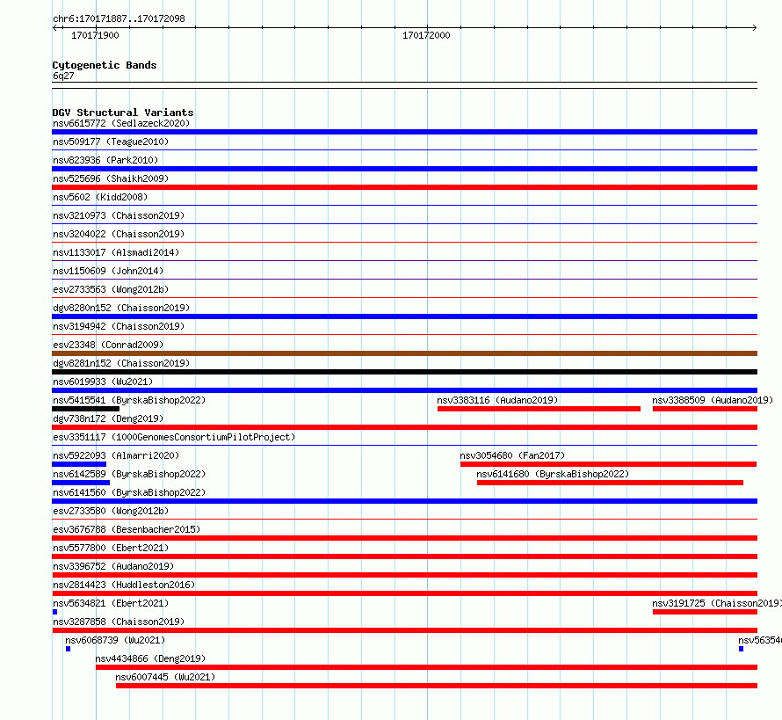Click esv23348 (Conrad2009) label
782x720 pixels.
[x=108, y=345]
